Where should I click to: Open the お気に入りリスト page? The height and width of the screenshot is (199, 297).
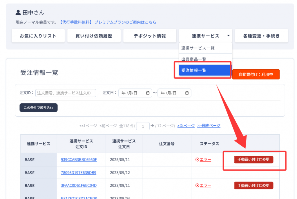38,36
